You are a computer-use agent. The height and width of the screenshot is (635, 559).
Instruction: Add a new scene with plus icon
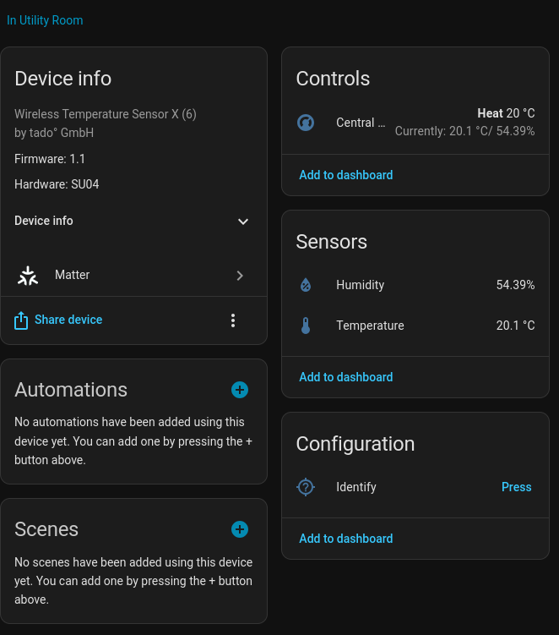(x=240, y=529)
